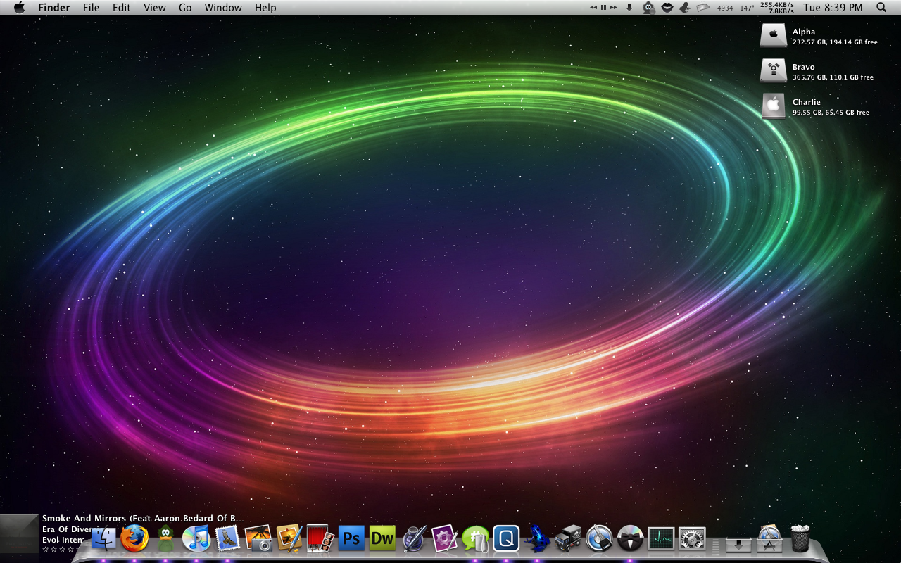Open the Window menu
The image size is (901, 563).
click(223, 8)
